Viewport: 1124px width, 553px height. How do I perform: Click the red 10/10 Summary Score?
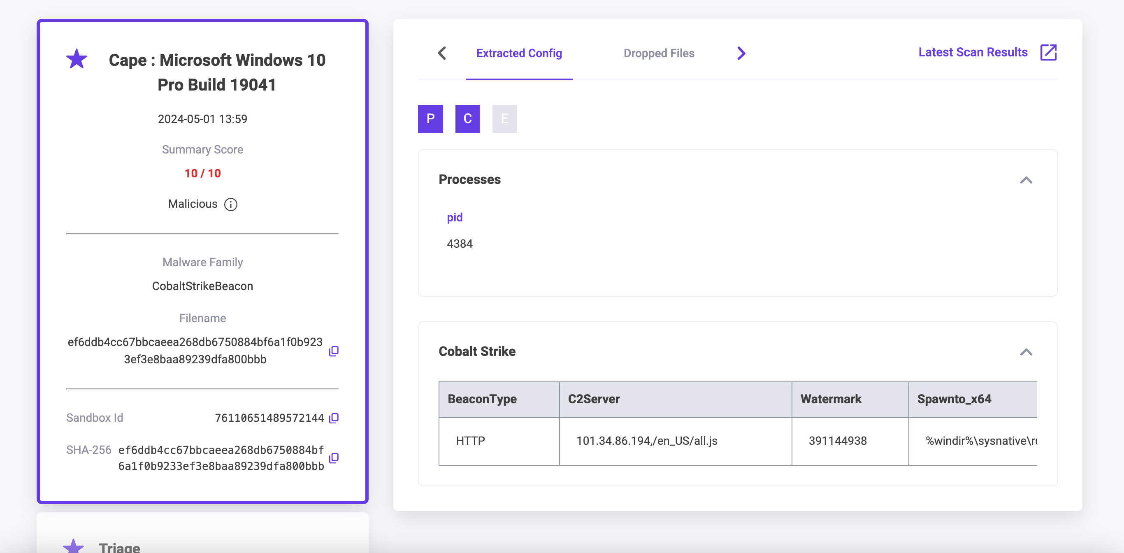coord(202,173)
